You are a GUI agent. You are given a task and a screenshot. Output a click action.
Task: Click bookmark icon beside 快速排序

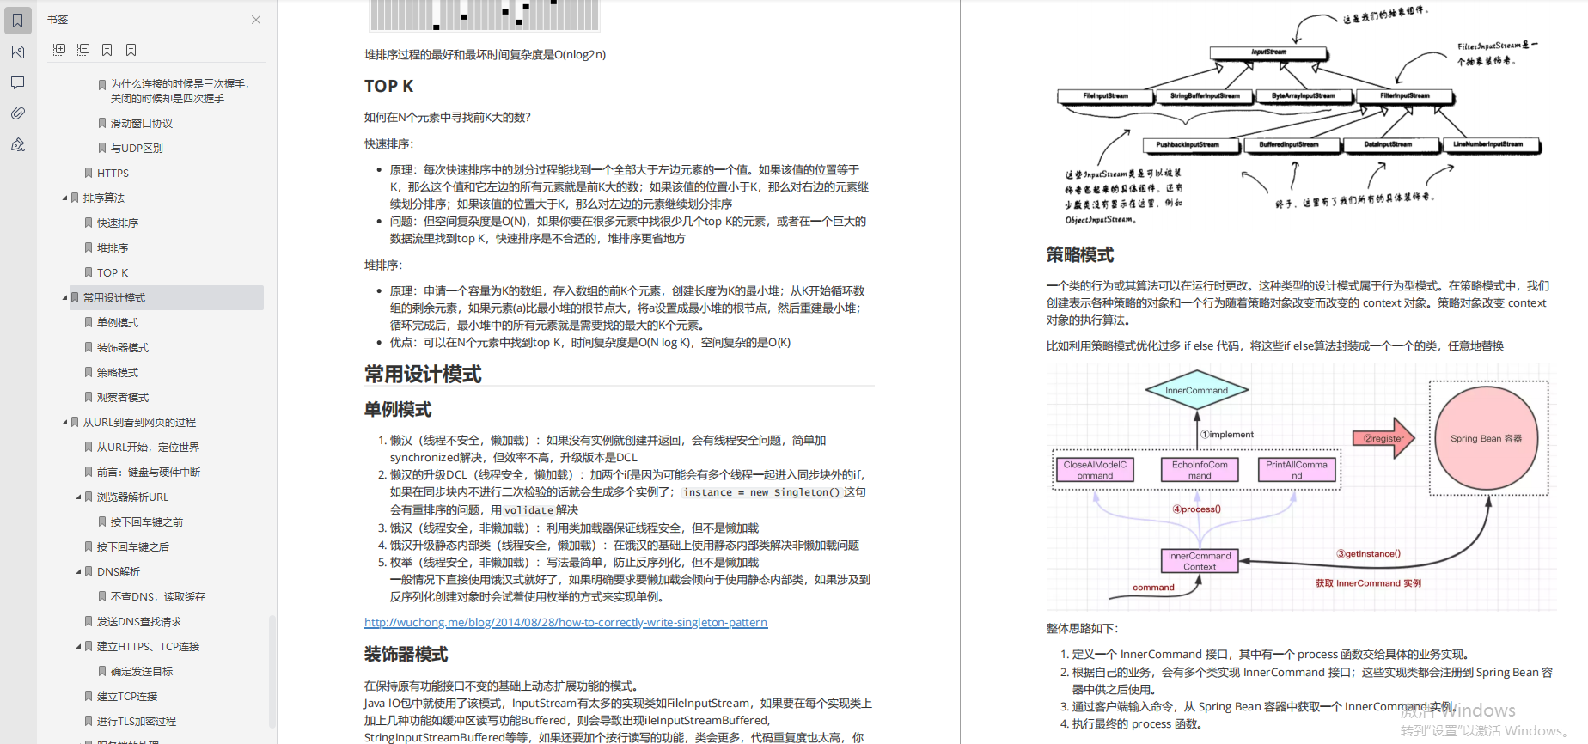89,223
